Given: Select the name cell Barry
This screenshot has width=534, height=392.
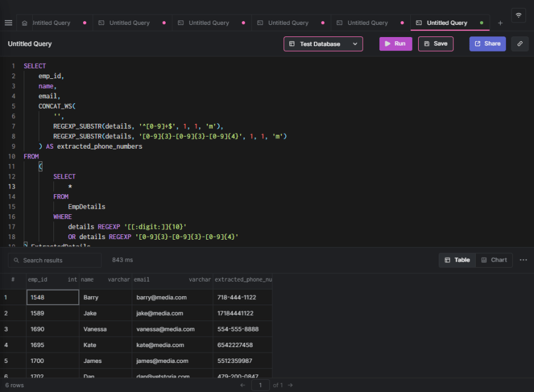Looking at the screenshot, I should pyautogui.click(x=105, y=297).
